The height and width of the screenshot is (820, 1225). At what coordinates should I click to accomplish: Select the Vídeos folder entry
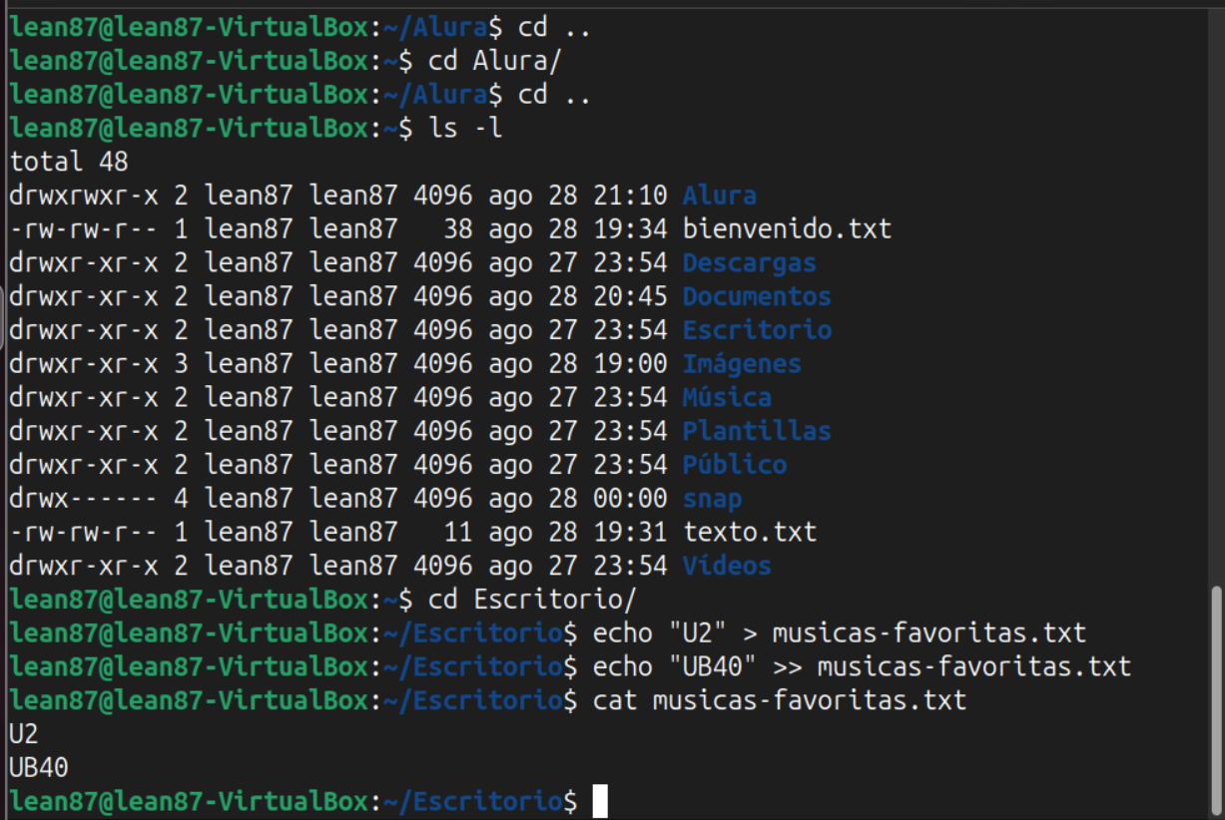[x=727, y=566]
